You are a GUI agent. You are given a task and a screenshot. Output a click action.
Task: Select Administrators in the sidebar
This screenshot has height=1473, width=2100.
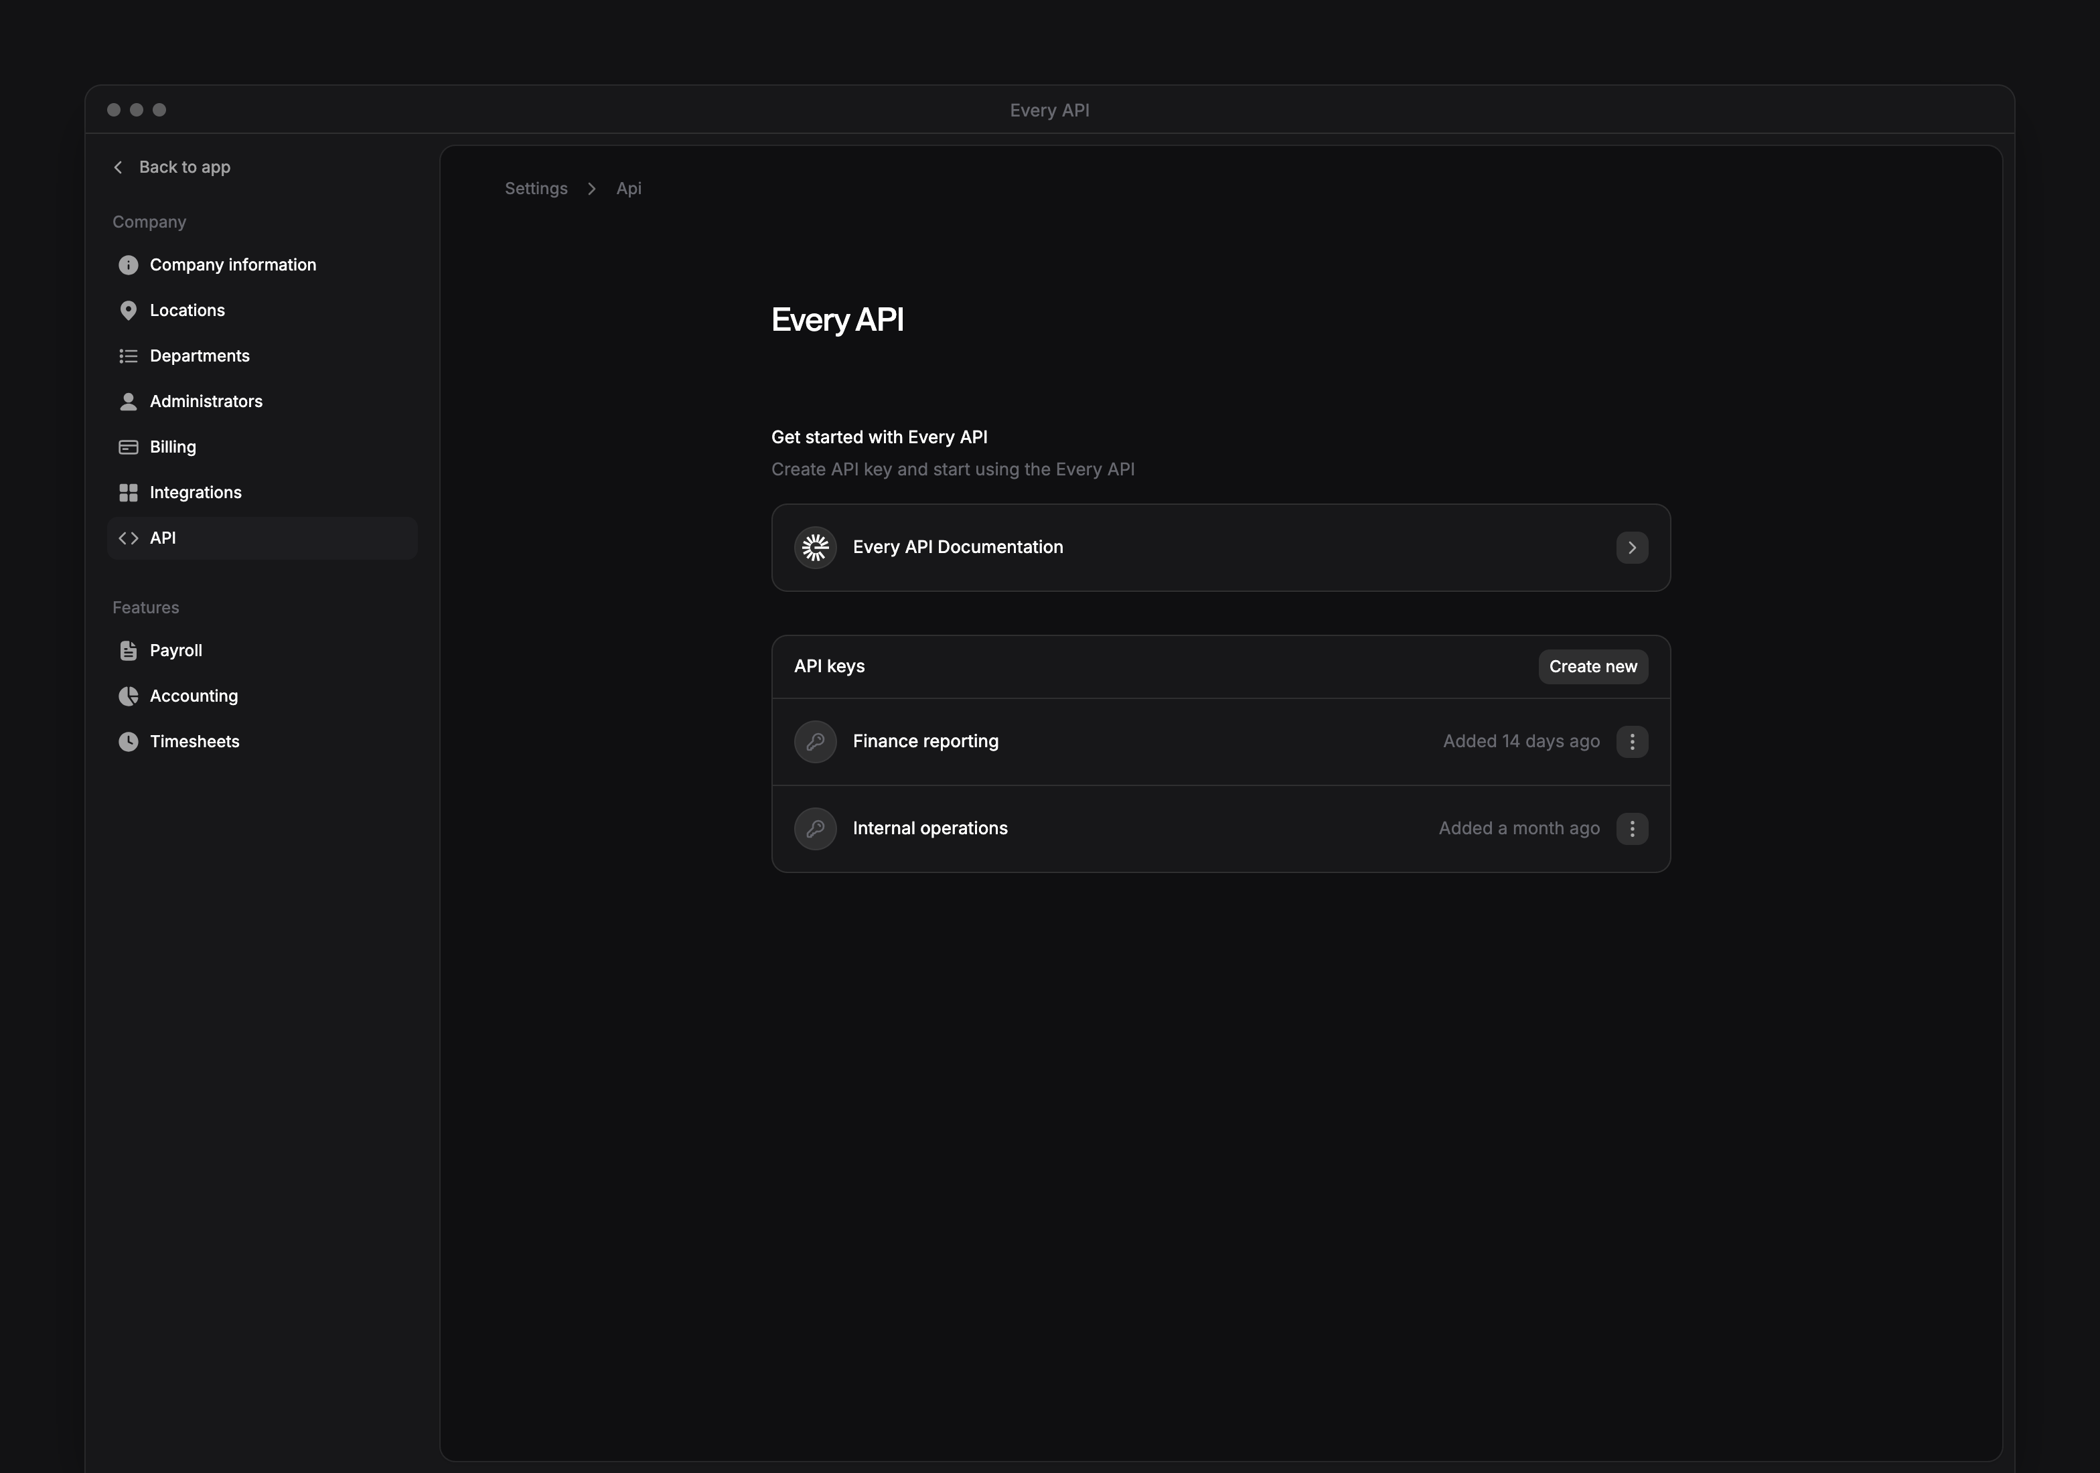(x=262, y=402)
